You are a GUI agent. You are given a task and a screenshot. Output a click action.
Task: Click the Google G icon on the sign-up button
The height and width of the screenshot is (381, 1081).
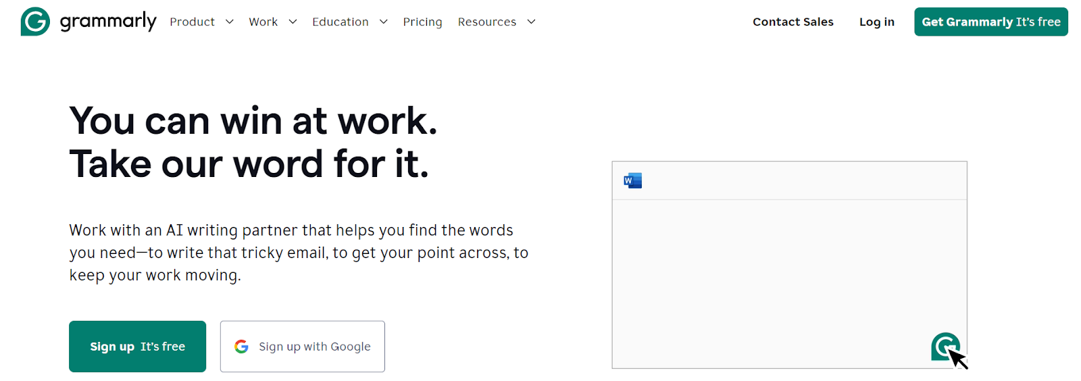click(x=241, y=347)
